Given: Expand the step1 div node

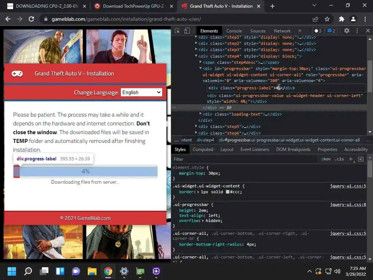Looking at the screenshot, I should coord(196,37).
